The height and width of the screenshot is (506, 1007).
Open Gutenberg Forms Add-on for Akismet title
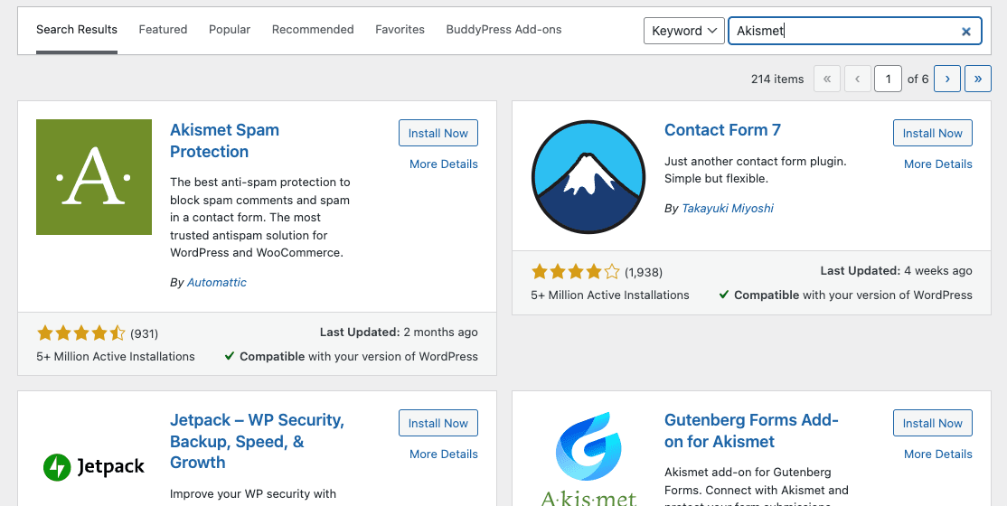[751, 431]
